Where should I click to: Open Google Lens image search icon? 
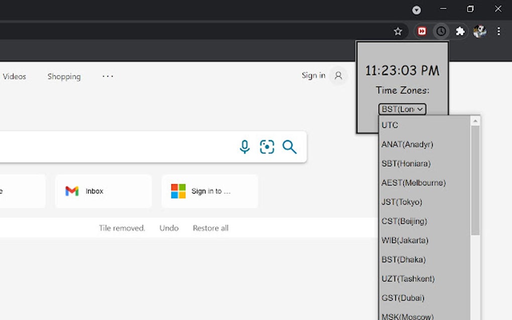pyautogui.click(x=267, y=147)
